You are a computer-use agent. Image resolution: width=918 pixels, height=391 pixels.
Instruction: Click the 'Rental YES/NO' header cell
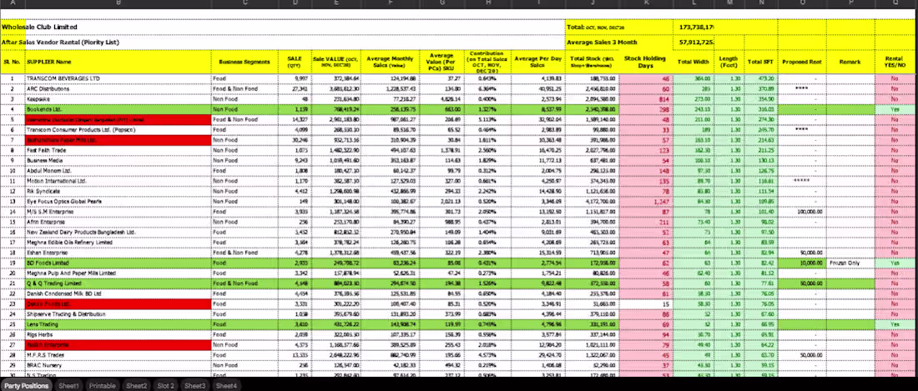[x=895, y=62]
